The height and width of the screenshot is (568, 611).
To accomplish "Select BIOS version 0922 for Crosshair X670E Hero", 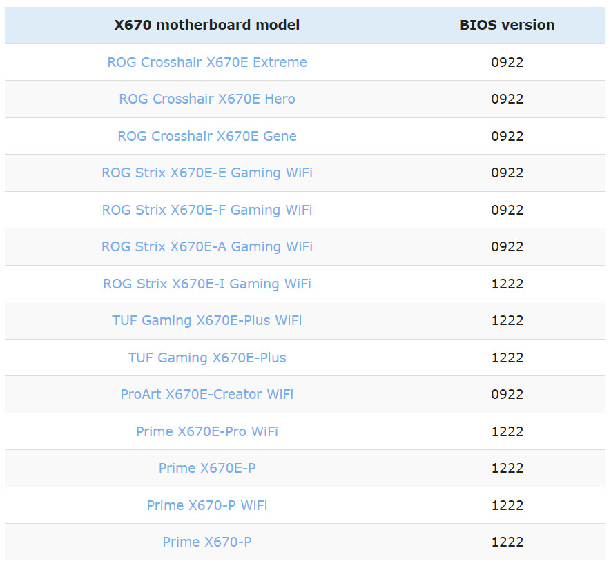I will click(x=507, y=99).
